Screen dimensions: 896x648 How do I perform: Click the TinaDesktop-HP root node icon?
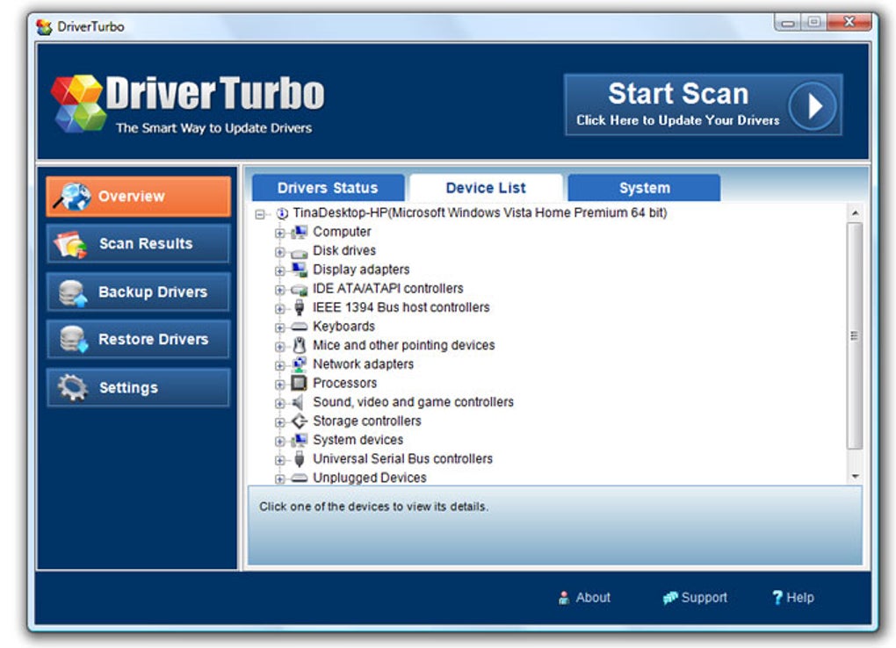282,213
